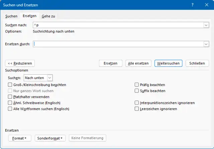This screenshot has width=214, height=149.
Task: Enable Groß-/Kleinschreibung beachten checkbox
Action: pos(10,85)
